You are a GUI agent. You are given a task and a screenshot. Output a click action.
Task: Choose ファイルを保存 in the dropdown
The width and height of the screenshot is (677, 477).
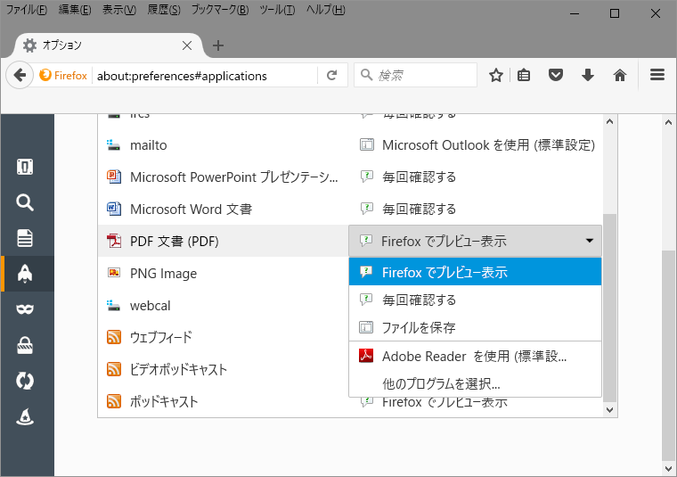click(475, 327)
